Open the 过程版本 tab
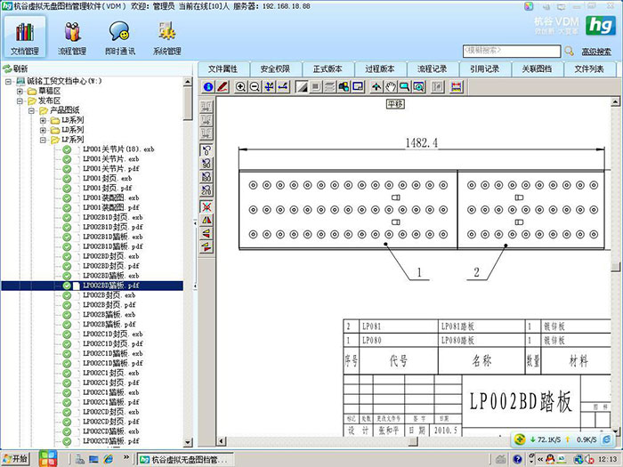The height and width of the screenshot is (467, 623). [380, 69]
